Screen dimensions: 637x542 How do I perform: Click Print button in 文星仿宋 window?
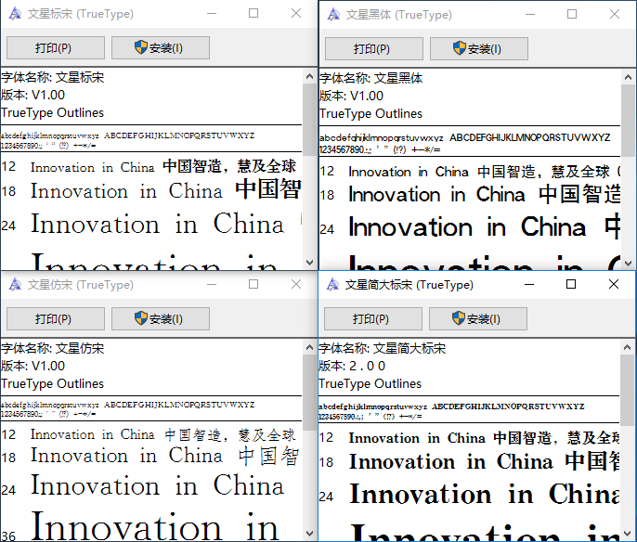pos(56,318)
